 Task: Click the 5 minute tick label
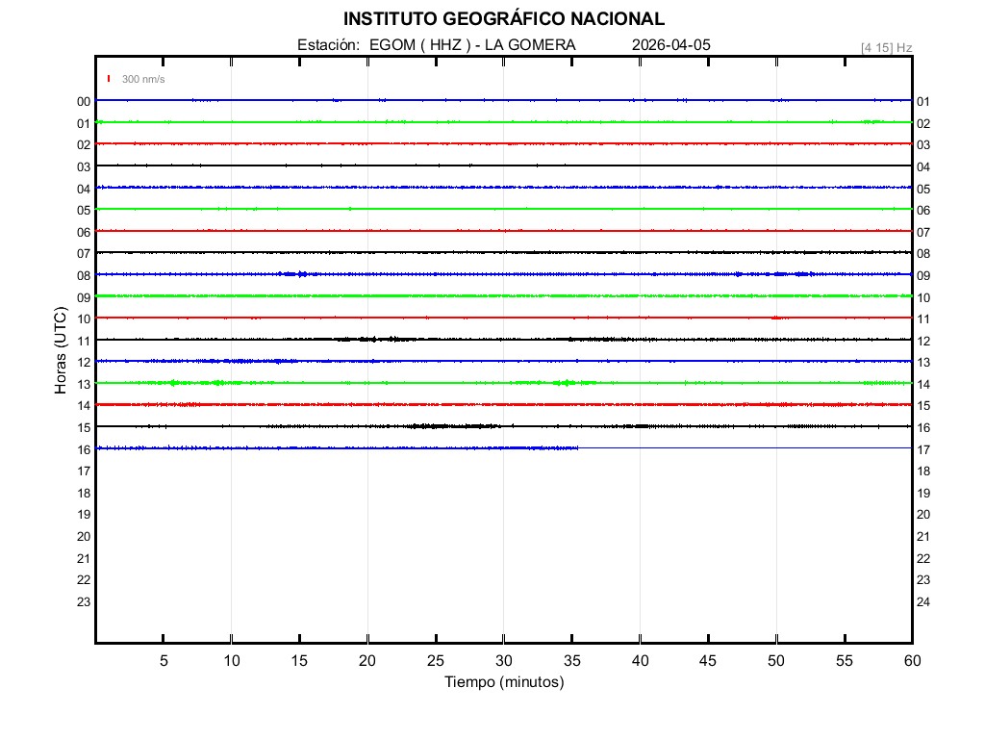coord(164,660)
